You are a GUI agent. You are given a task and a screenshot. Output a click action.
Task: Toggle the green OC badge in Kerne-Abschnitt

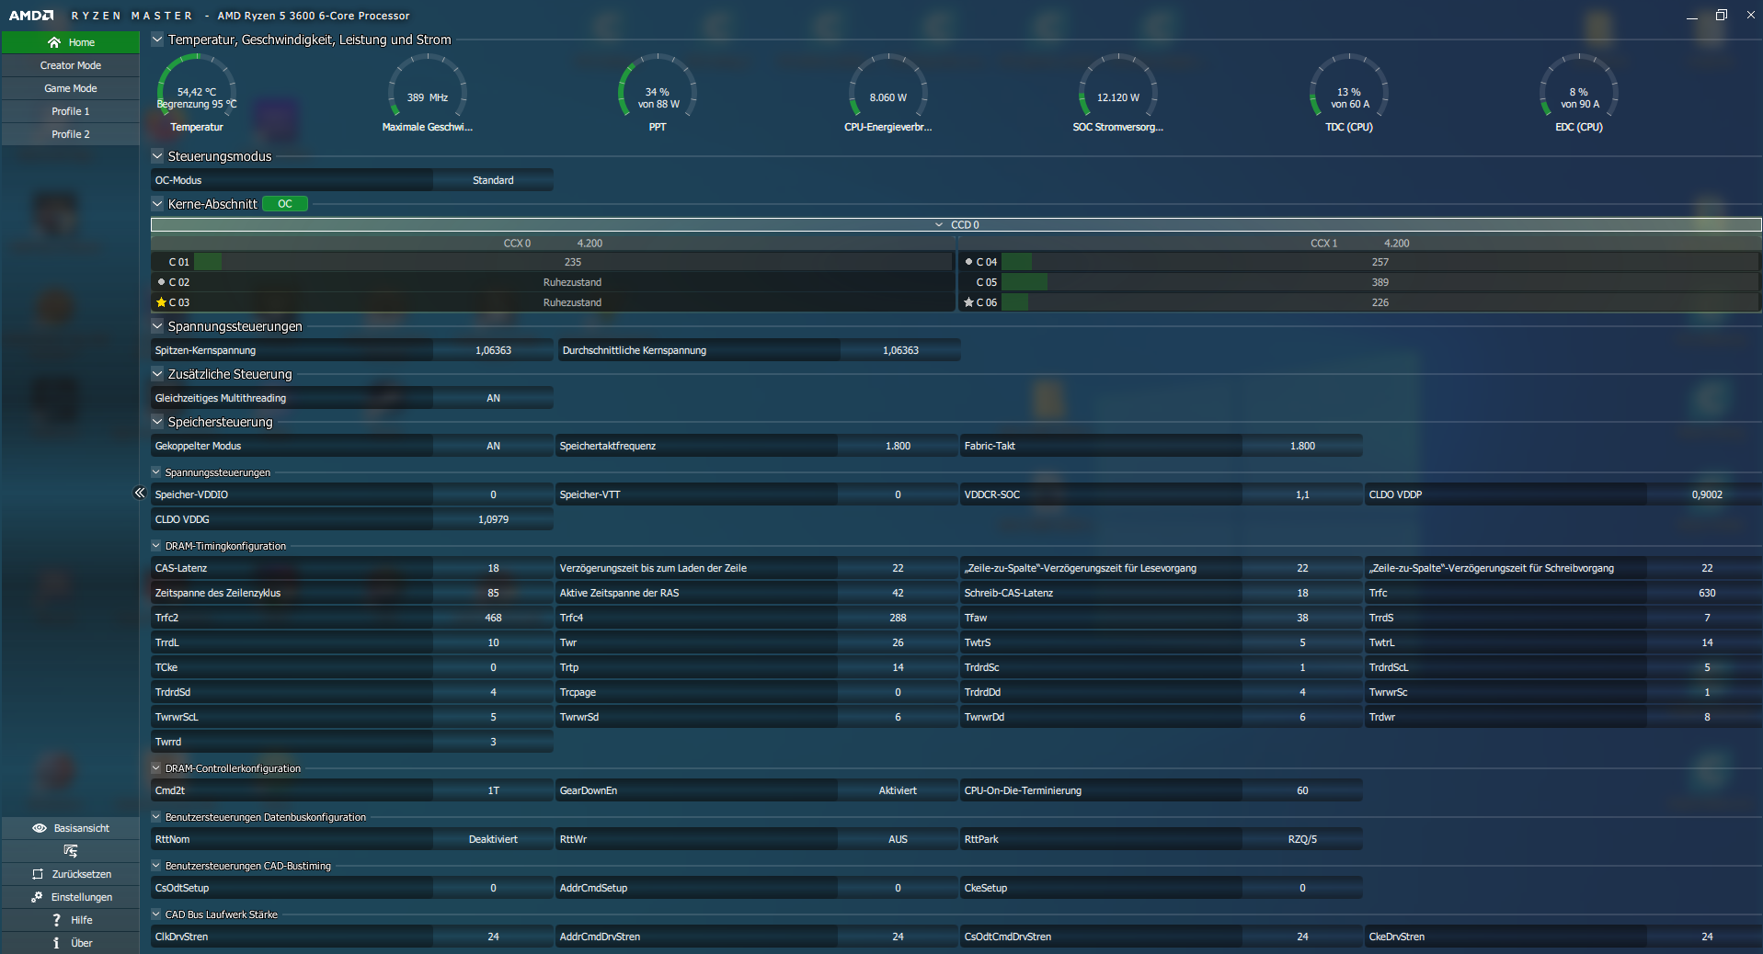[x=285, y=204]
